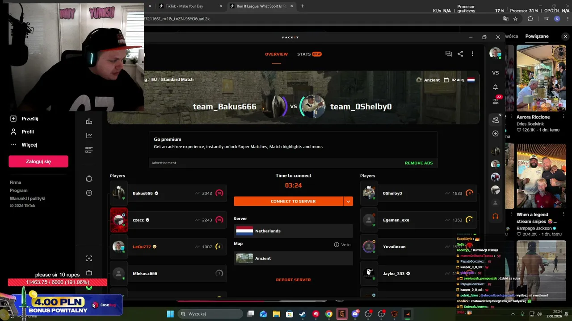Open a new browser tab
This screenshot has height=321, width=572.
click(x=303, y=6)
